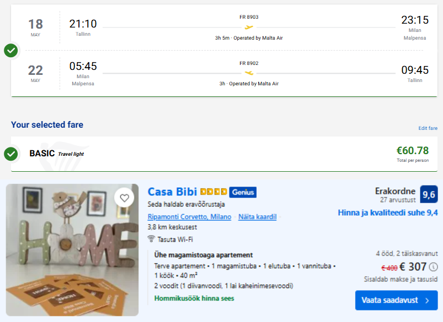The image size is (443, 322).
Task: Click the Ühe magamistoaga apartement room title
Action: [204, 255]
